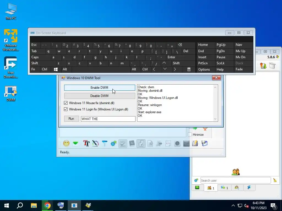Image resolution: width=282 pixels, height=211 pixels.
Task: Open Windows Start menu
Action: point(7,206)
